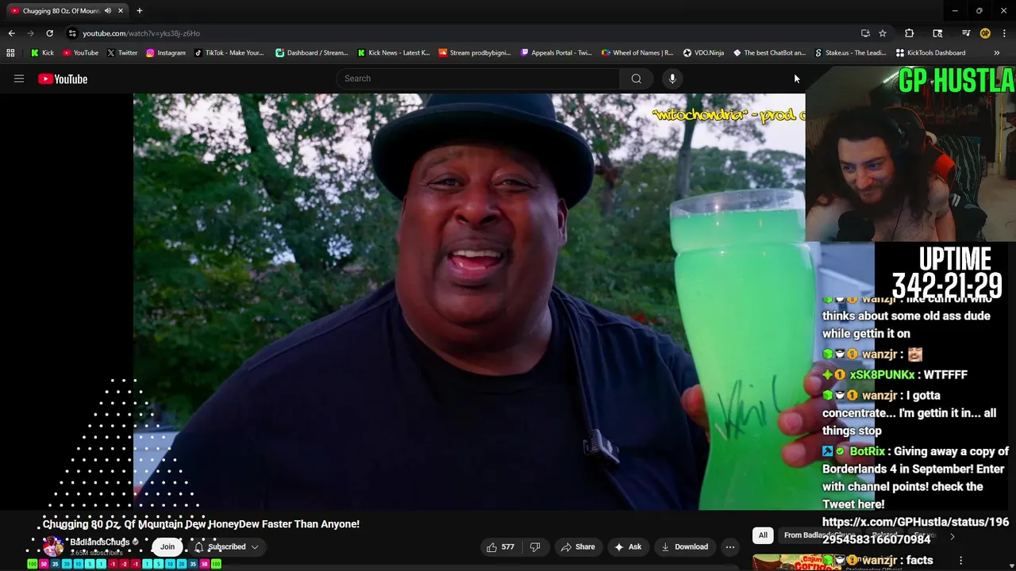The image size is (1016, 571).
Task: Open the YouTube hamburger guide menu
Action: click(x=19, y=79)
